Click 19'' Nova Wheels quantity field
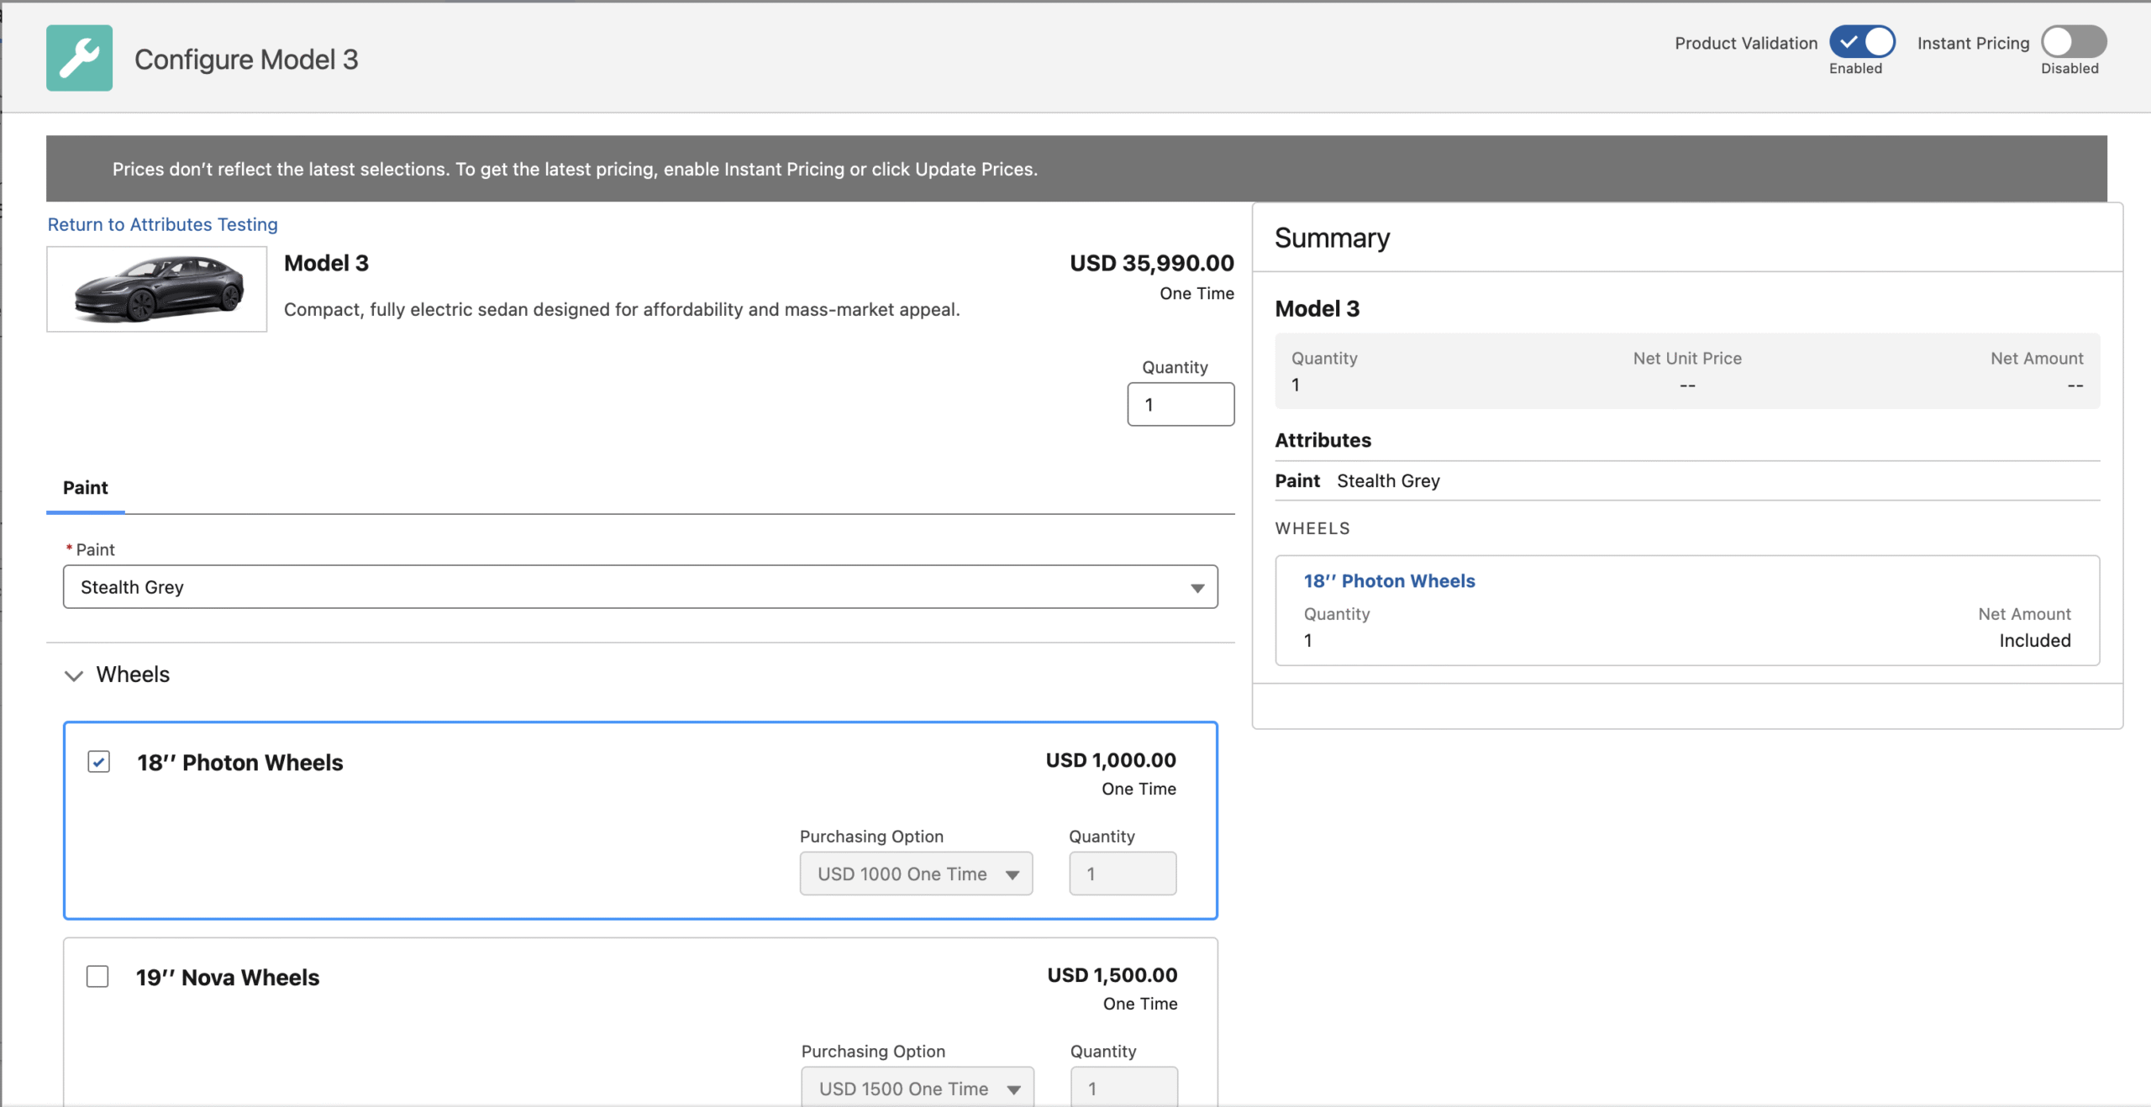2151x1107 pixels. point(1124,1088)
